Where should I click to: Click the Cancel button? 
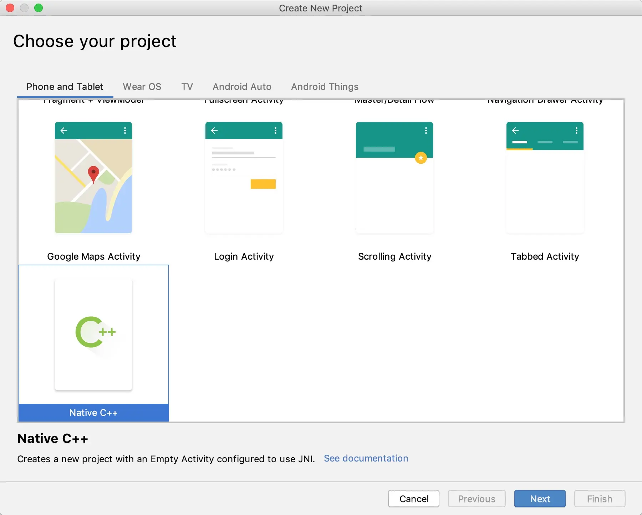[x=414, y=499]
